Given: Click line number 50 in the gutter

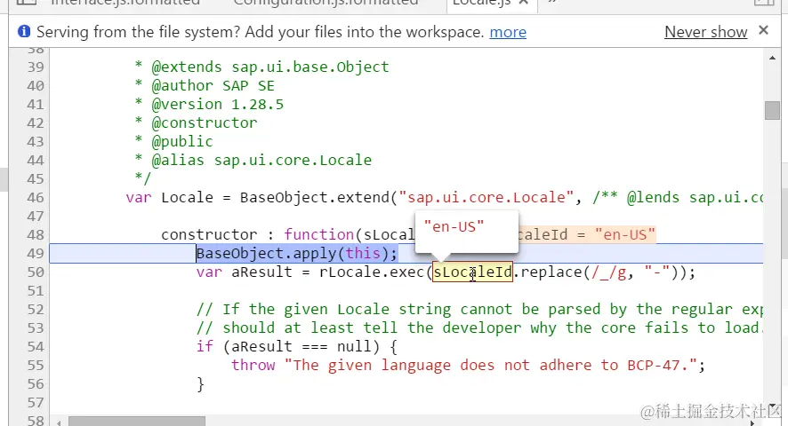Looking at the screenshot, I should pyautogui.click(x=36, y=272).
